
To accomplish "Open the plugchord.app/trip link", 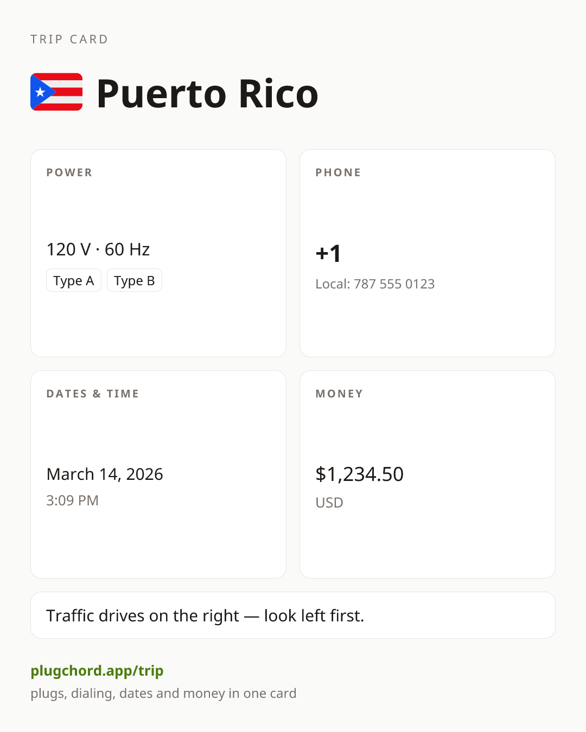I will coord(97,671).
